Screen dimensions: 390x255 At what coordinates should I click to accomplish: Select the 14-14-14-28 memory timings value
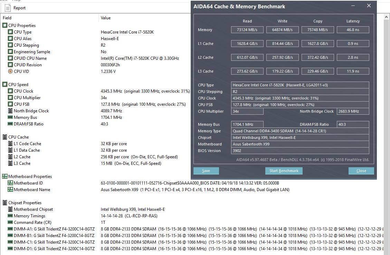pyautogui.click(x=129, y=216)
